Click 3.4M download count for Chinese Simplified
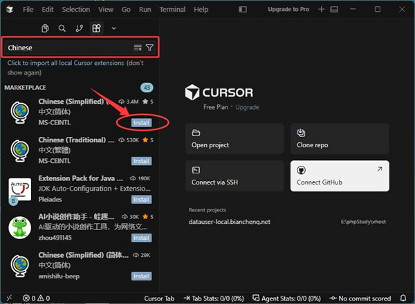Viewport: 415px width, 304px height. [129, 102]
